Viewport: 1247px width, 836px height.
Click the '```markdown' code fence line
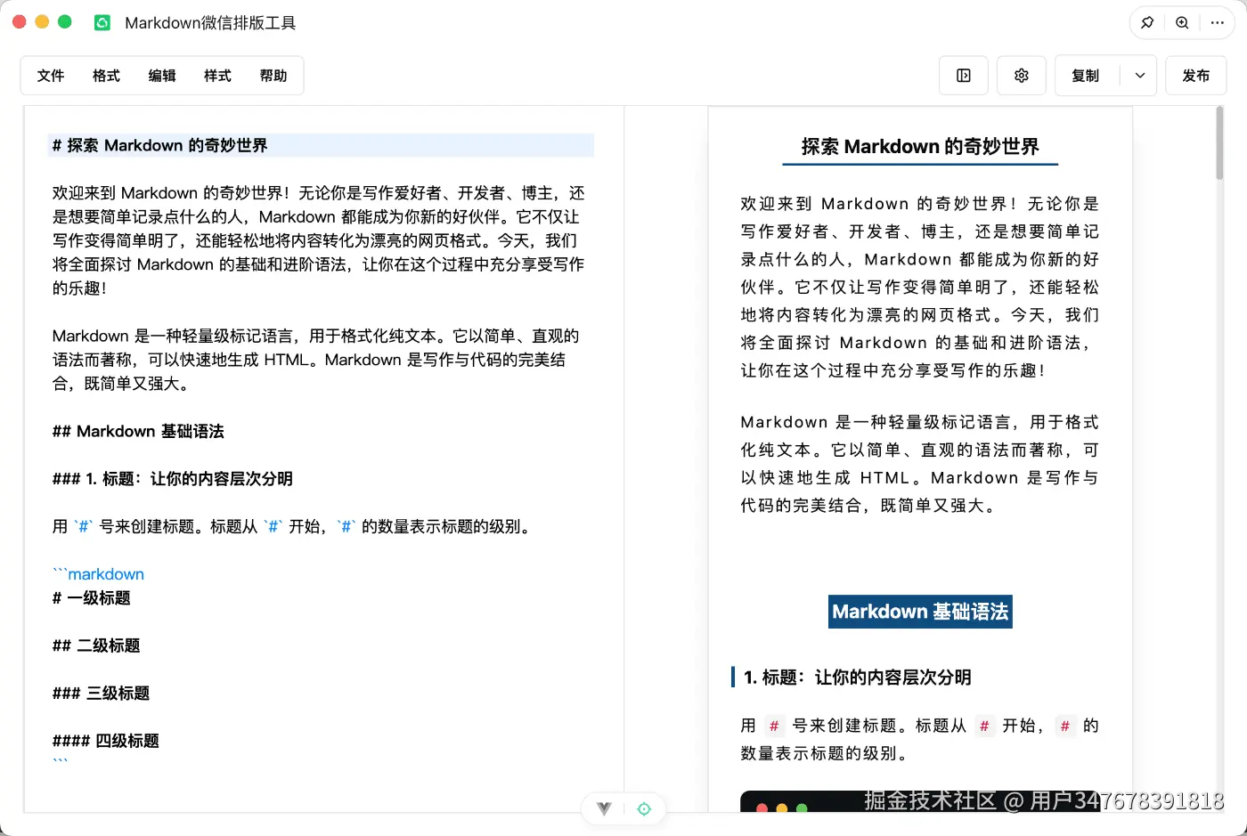tap(98, 574)
